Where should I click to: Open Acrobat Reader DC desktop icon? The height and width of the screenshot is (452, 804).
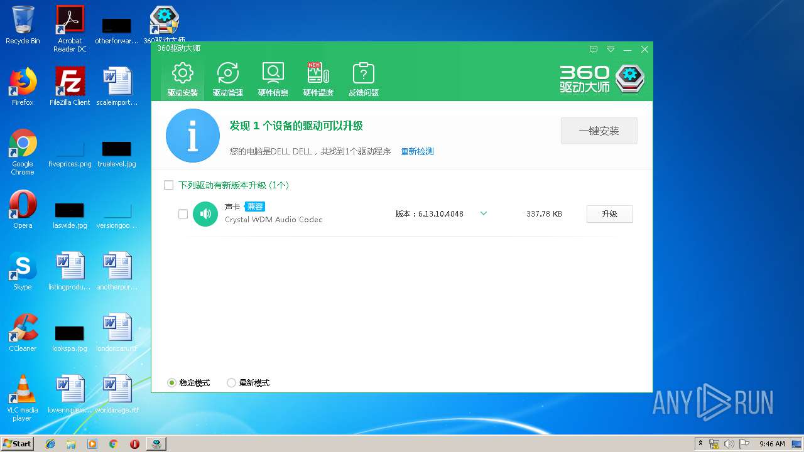pos(70,29)
